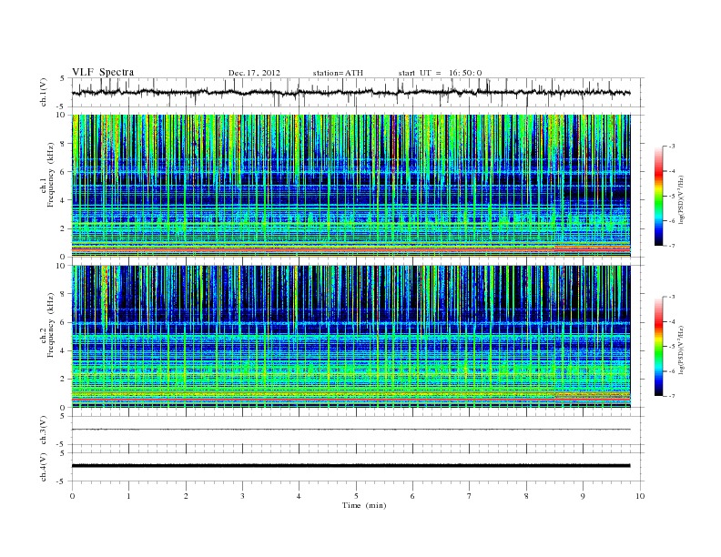This screenshot has width=721, height=557.
Task: Click the 'station=ATH' label
Action: [338, 73]
